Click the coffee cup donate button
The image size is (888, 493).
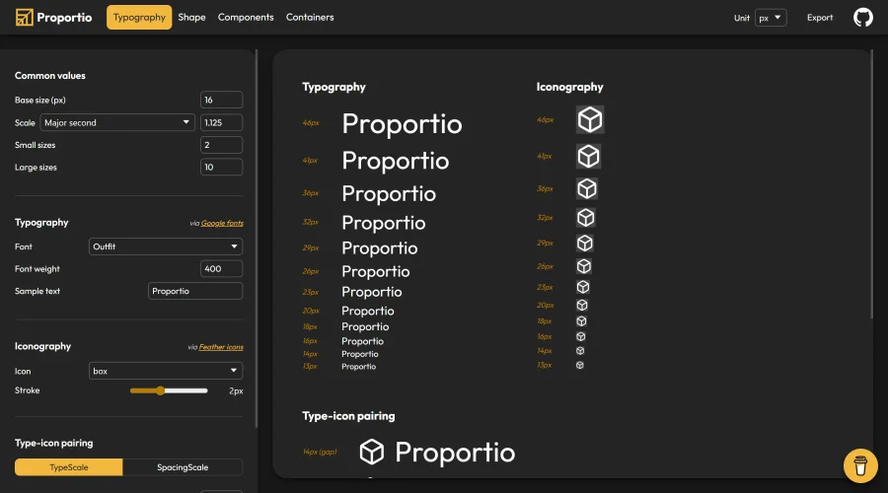[x=860, y=465]
